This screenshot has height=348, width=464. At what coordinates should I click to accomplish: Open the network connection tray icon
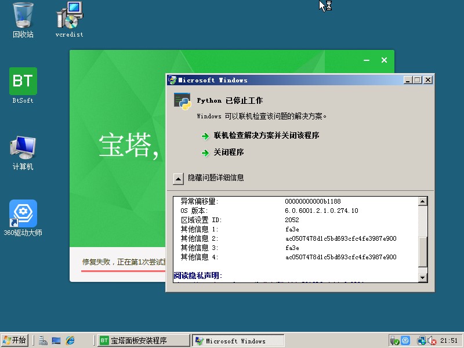[x=421, y=341]
